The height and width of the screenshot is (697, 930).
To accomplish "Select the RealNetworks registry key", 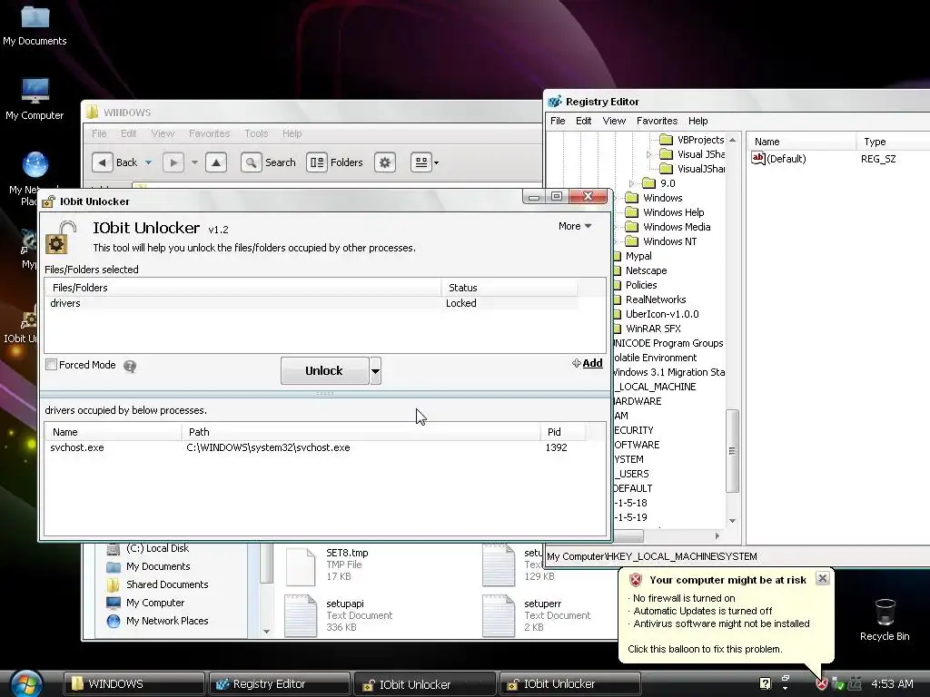I will (656, 299).
